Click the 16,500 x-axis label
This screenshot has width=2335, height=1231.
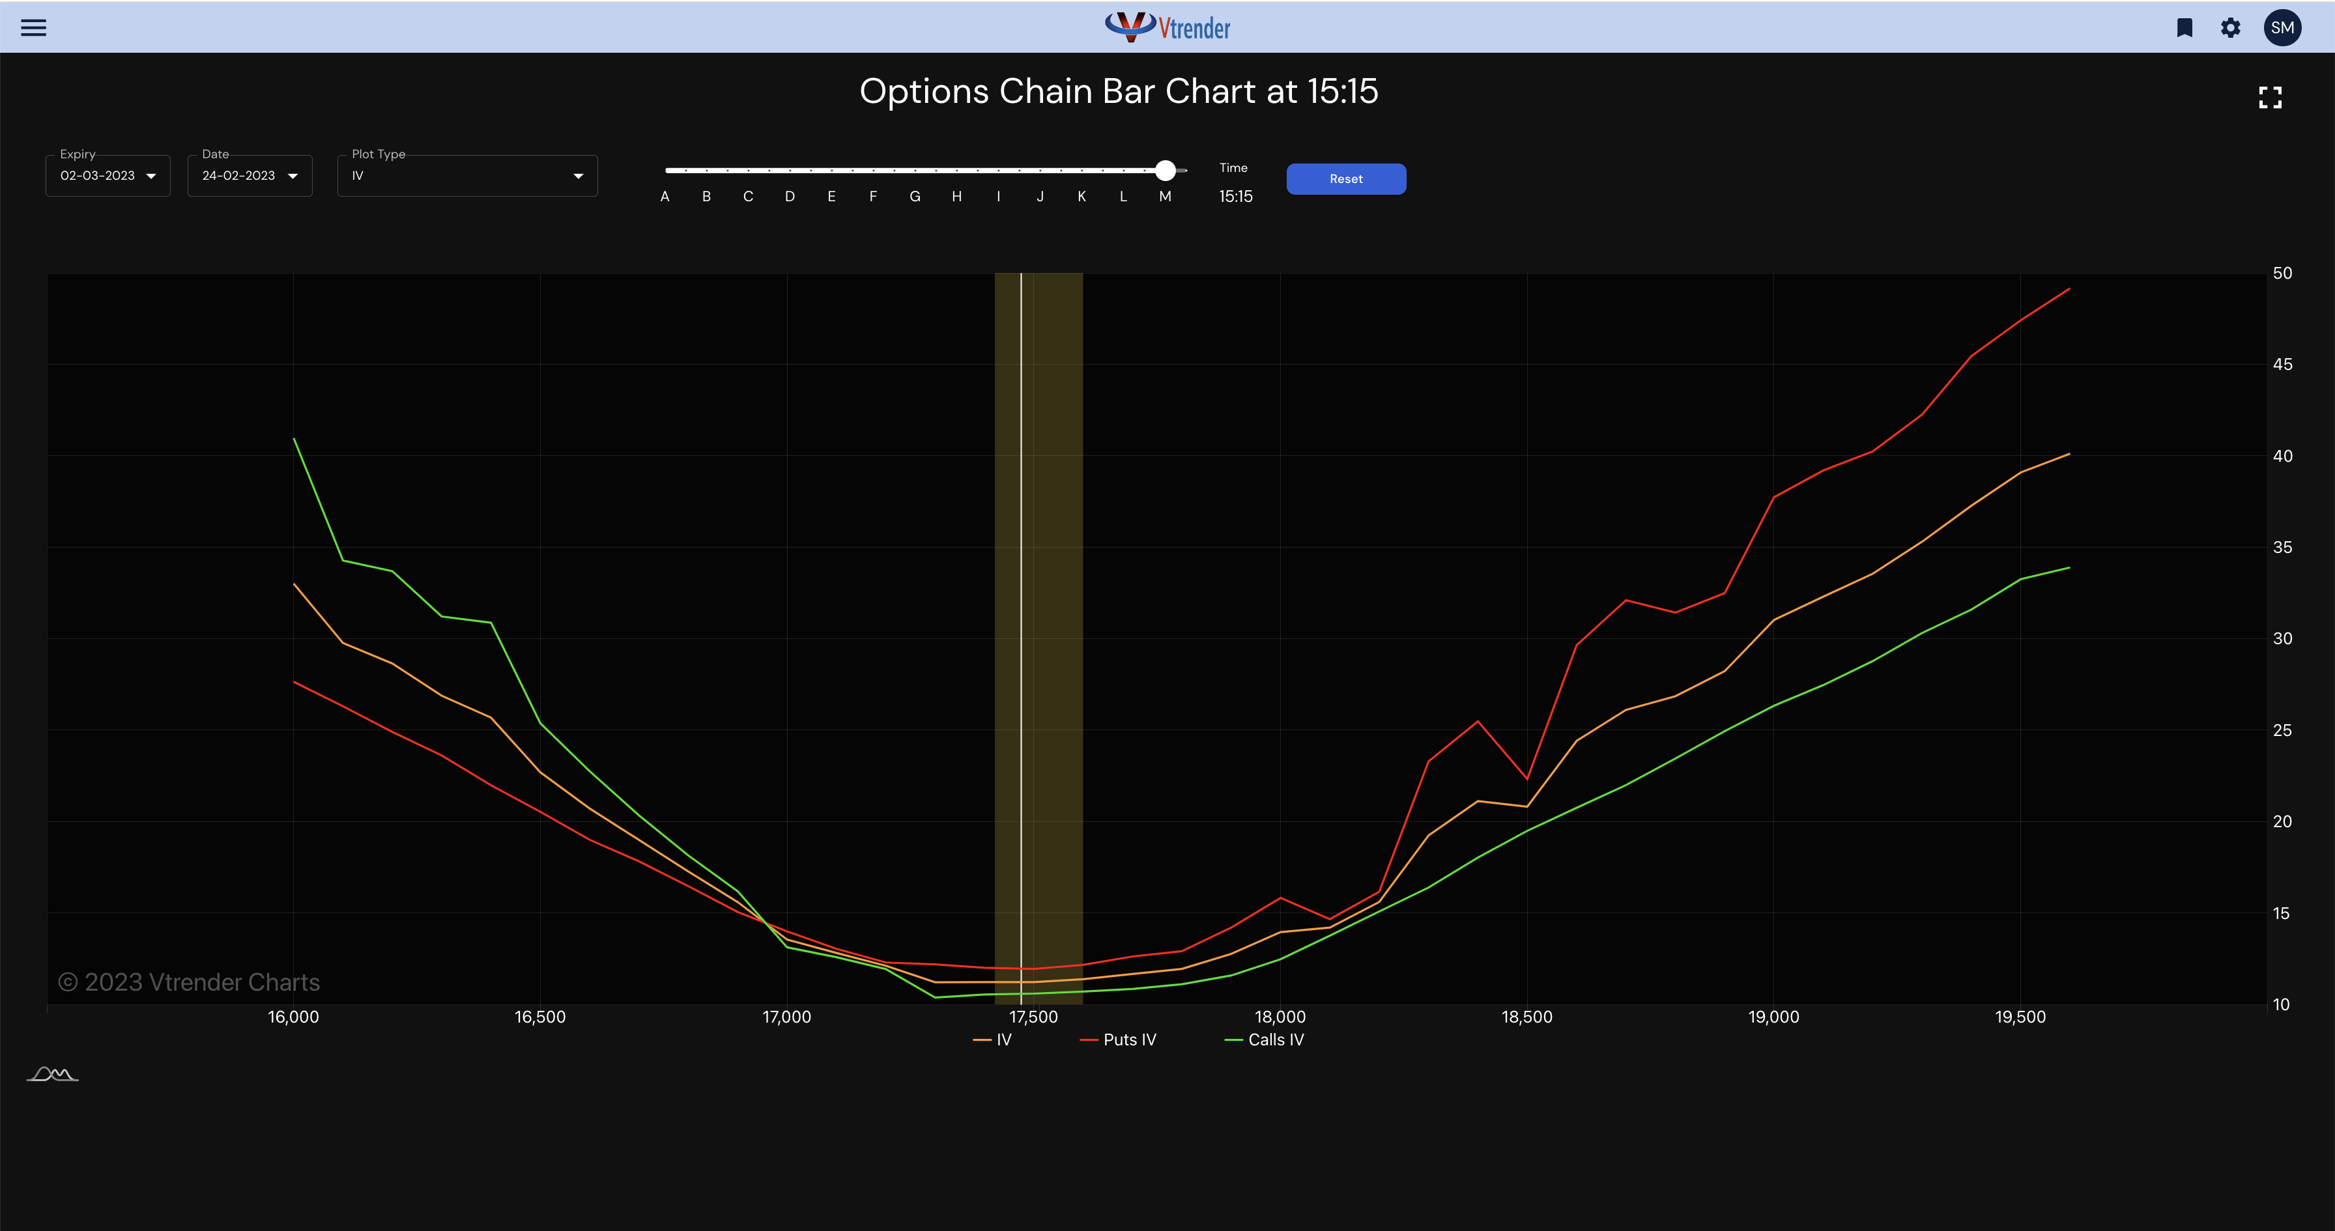point(540,1017)
